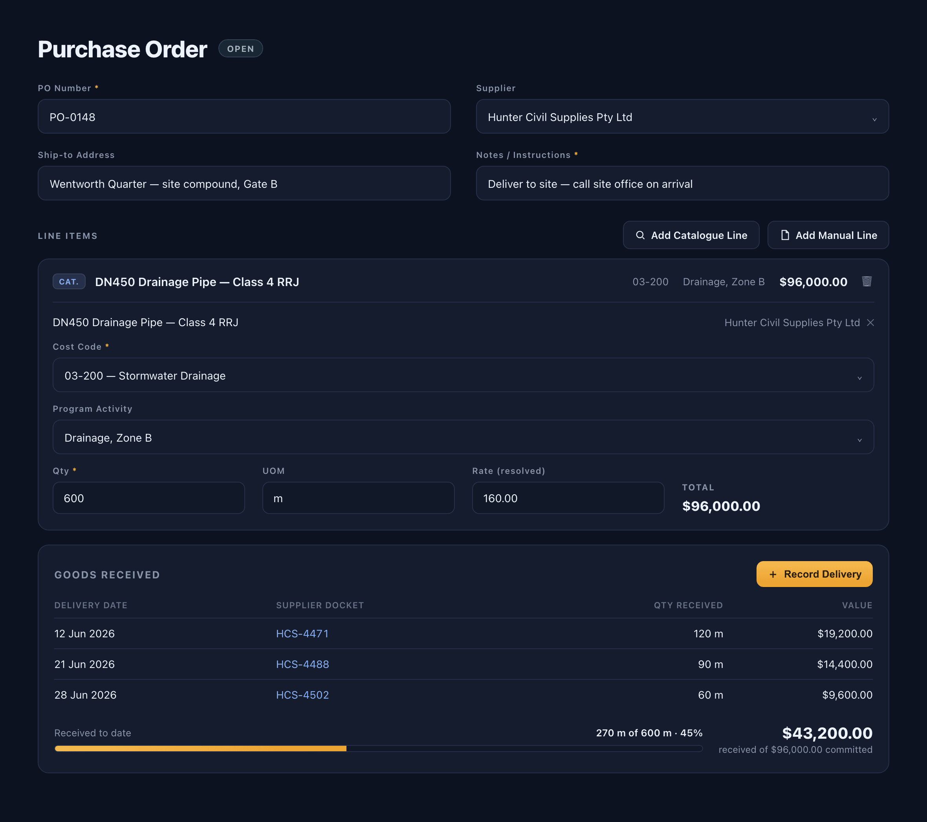The image size is (927, 822).
Task: Click Drainage, Zone B in the line header
Action: [724, 282]
